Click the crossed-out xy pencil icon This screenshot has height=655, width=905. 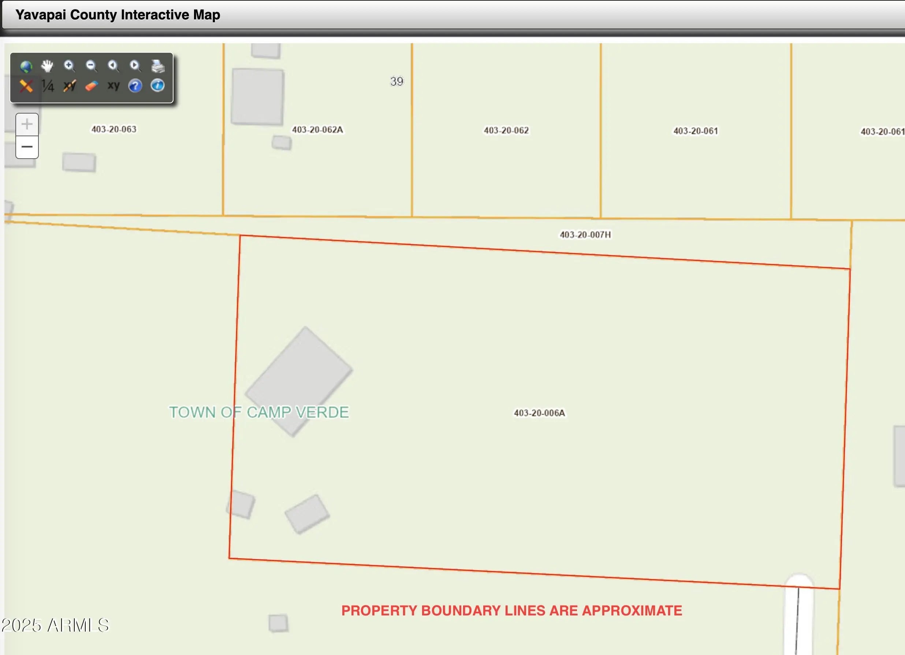pyautogui.click(x=70, y=86)
